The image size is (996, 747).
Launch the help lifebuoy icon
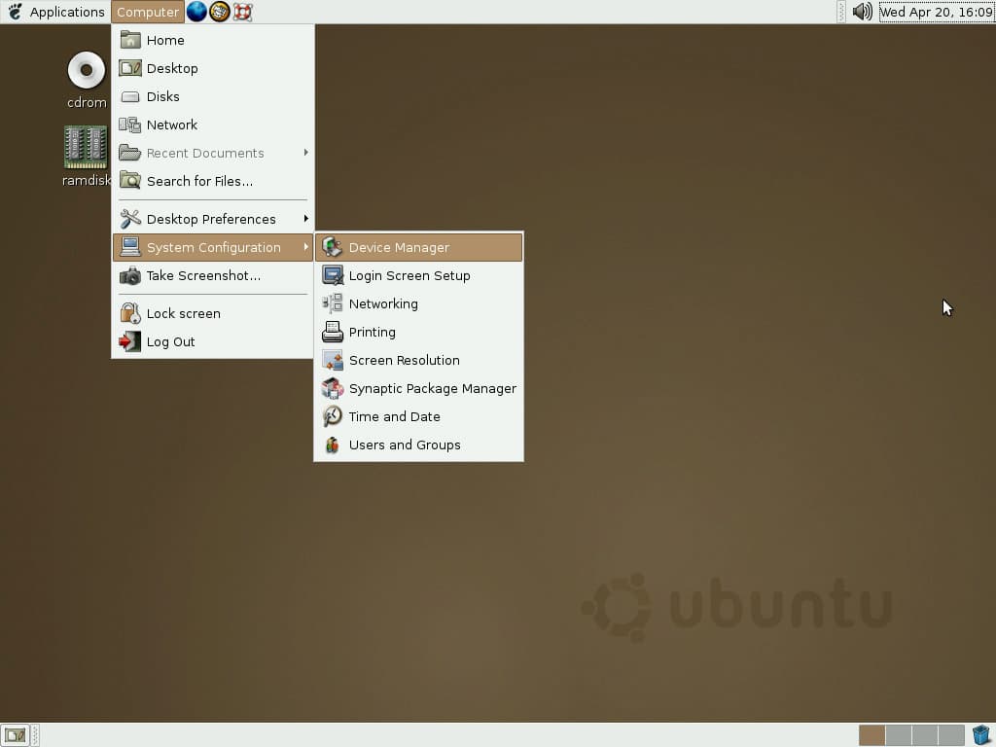point(243,12)
